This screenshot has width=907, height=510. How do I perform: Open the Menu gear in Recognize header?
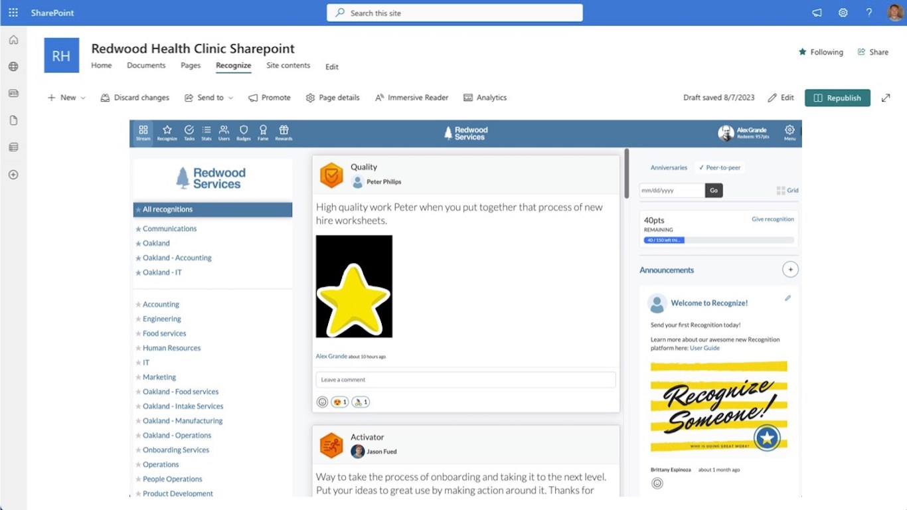tap(789, 133)
